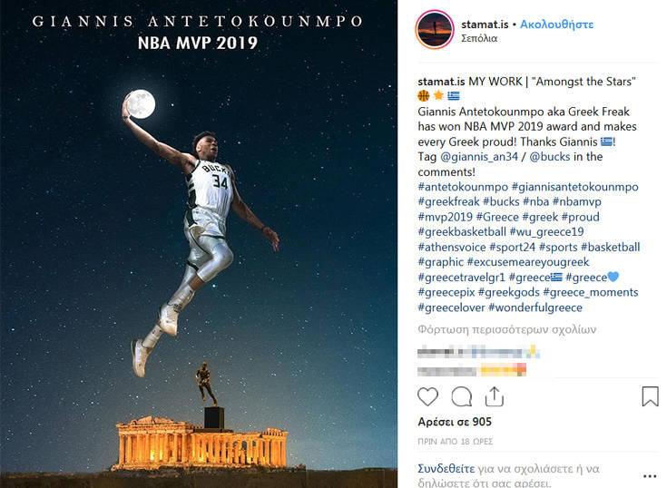Screen dimensions: 667x488
Task: Visit the @giannis_an34 mention
Action: click(x=479, y=156)
